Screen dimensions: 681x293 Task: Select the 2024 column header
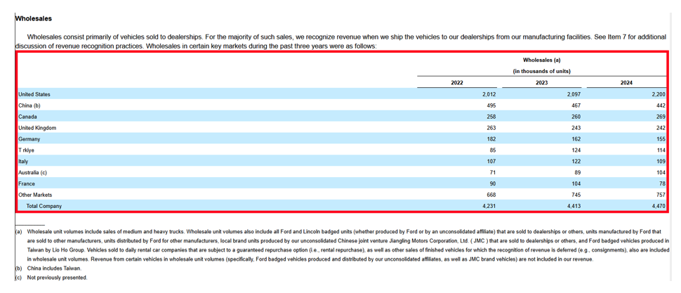point(626,83)
